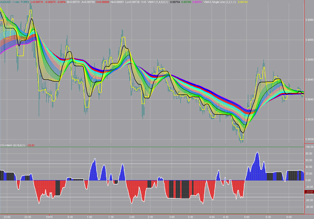Screen dimensions: 314x219
Task: Click the green VMA1 value 0.88768
Action: click(x=186, y=2)
